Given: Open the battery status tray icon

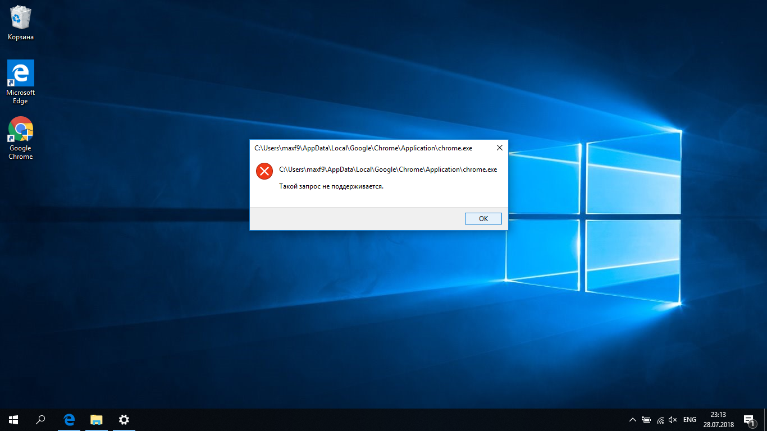Looking at the screenshot, I should (x=646, y=420).
